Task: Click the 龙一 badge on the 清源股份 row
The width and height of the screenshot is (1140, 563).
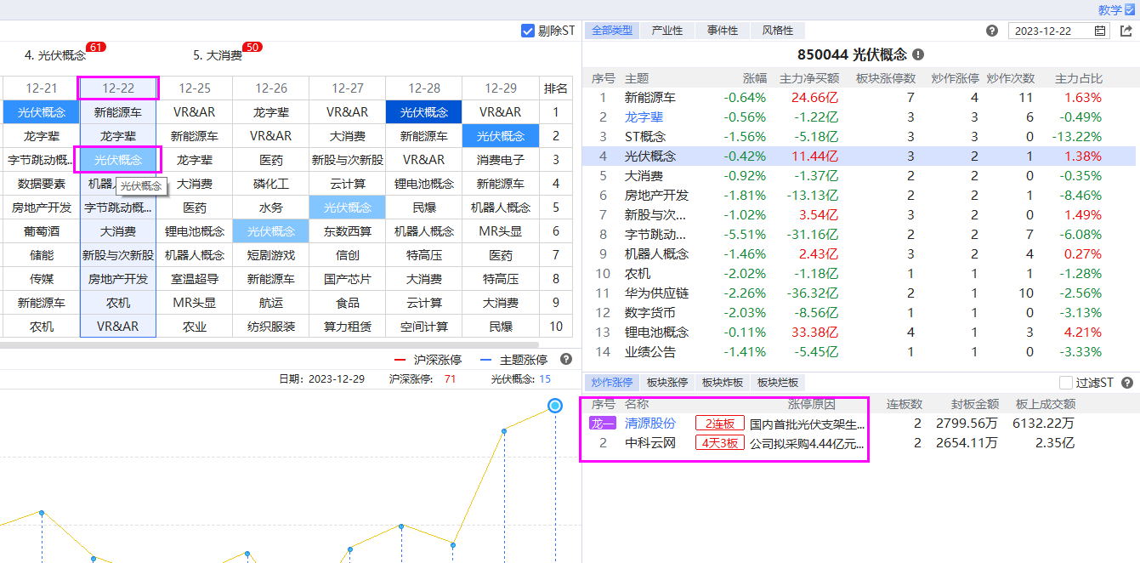Action: tap(603, 424)
